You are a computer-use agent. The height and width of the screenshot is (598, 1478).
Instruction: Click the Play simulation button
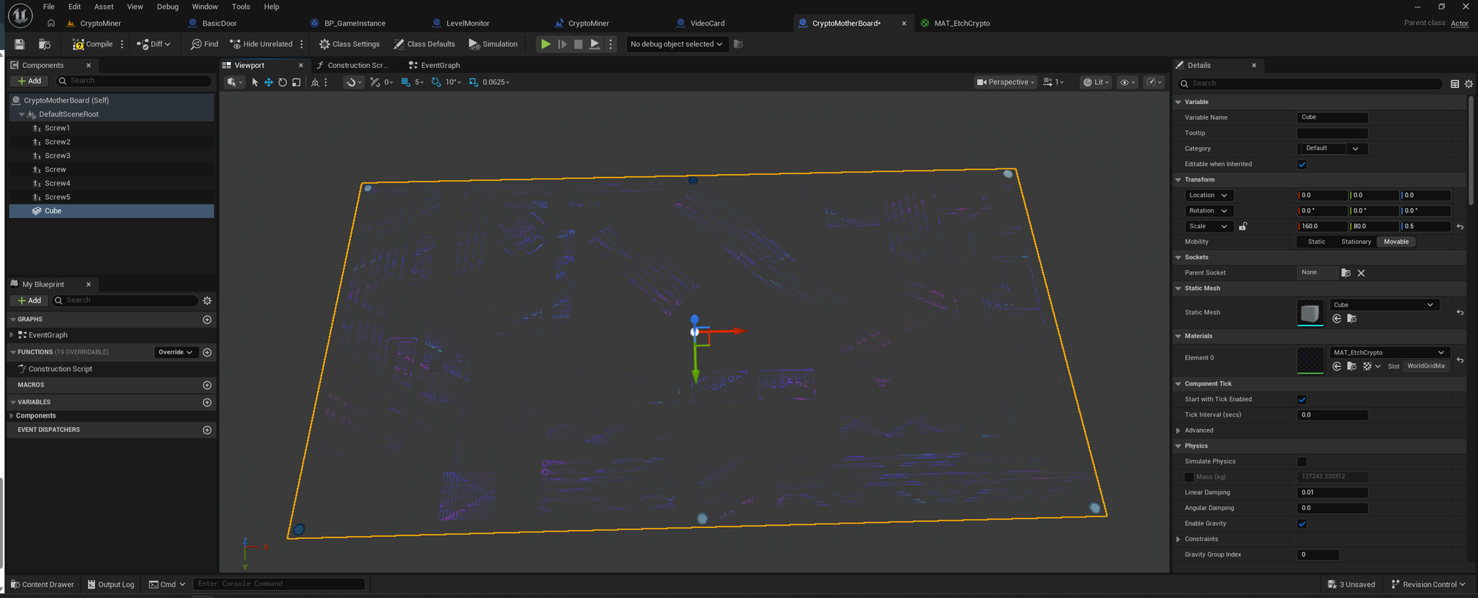pyautogui.click(x=545, y=44)
